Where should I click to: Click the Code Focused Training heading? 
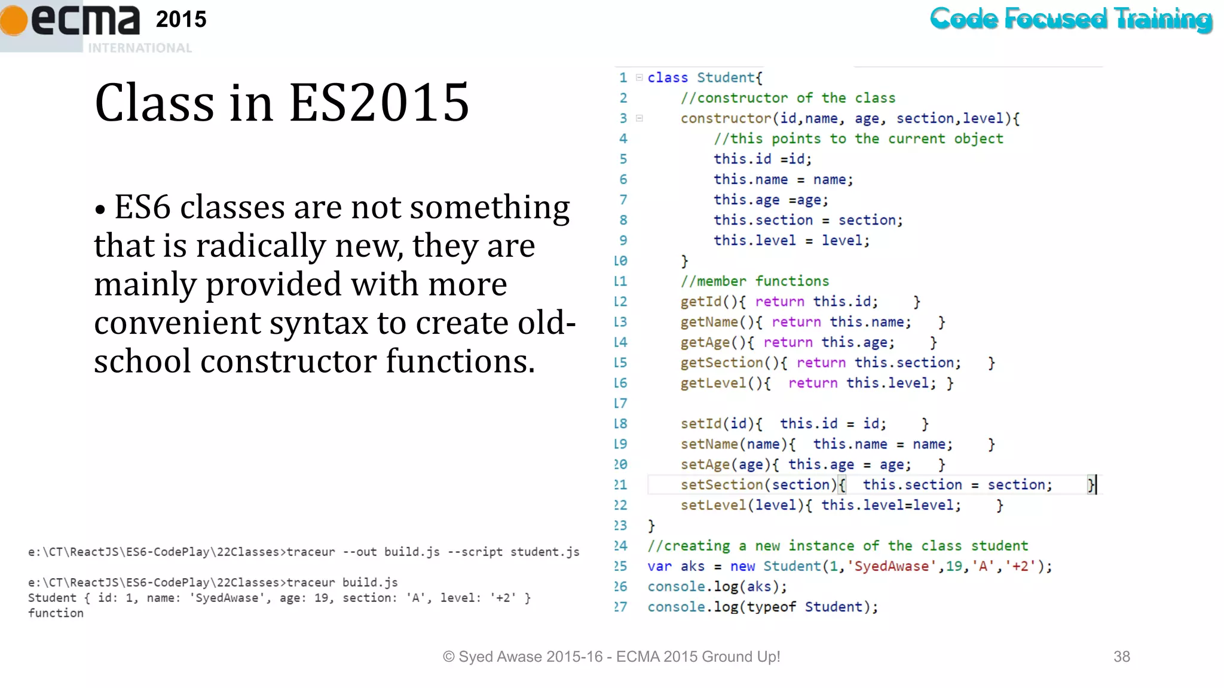point(1071,19)
